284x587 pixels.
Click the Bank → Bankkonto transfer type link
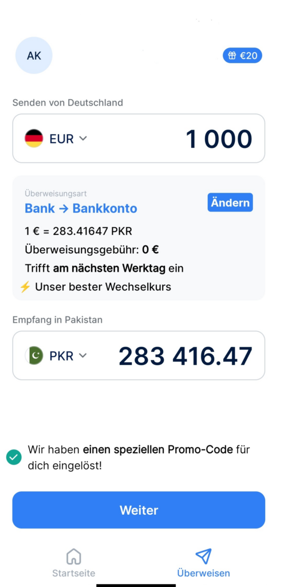pyautogui.click(x=81, y=208)
